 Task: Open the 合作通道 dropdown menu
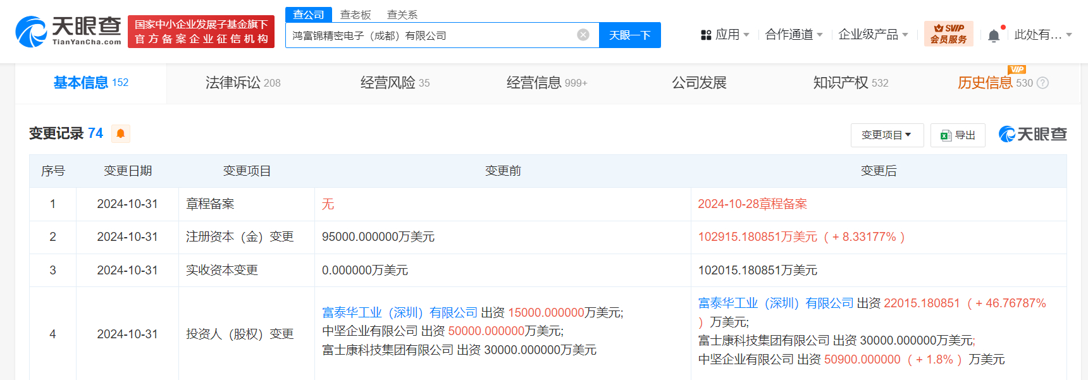(793, 35)
